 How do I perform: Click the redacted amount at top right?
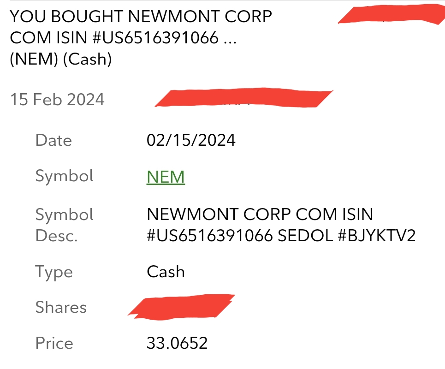click(392, 14)
